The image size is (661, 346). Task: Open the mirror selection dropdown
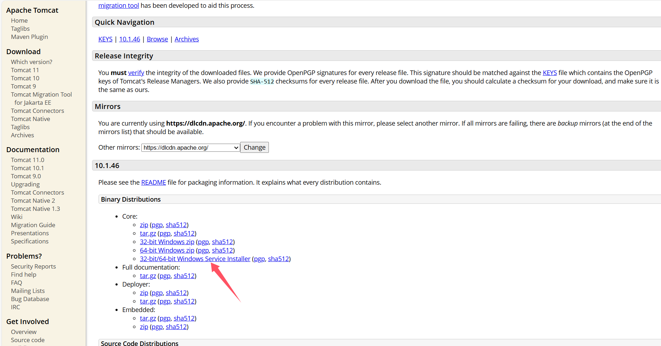point(191,148)
